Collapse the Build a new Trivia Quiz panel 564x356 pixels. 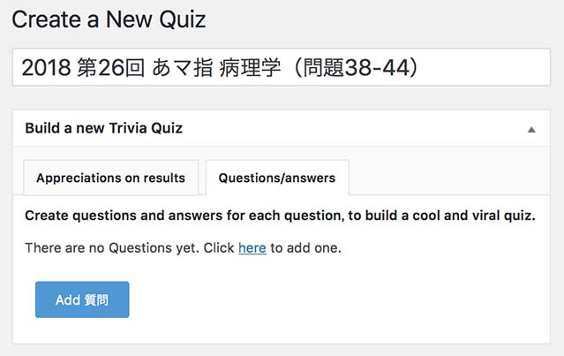click(x=530, y=129)
